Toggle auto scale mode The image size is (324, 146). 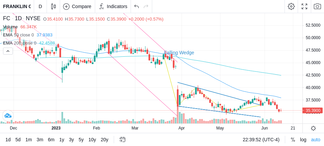pyautogui.click(x=316, y=140)
